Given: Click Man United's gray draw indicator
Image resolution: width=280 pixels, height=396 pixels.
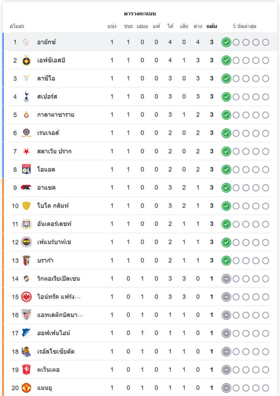Looking at the screenshot, I should click(x=226, y=388).
